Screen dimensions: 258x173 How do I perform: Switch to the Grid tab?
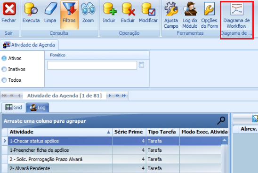tap(14, 108)
